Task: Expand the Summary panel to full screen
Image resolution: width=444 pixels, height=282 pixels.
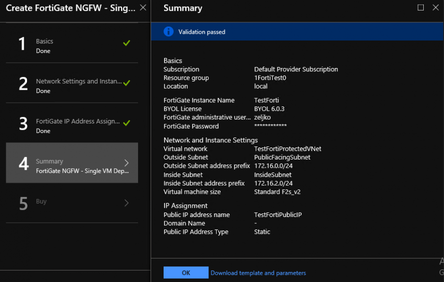Action: click(x=421, y=8)
